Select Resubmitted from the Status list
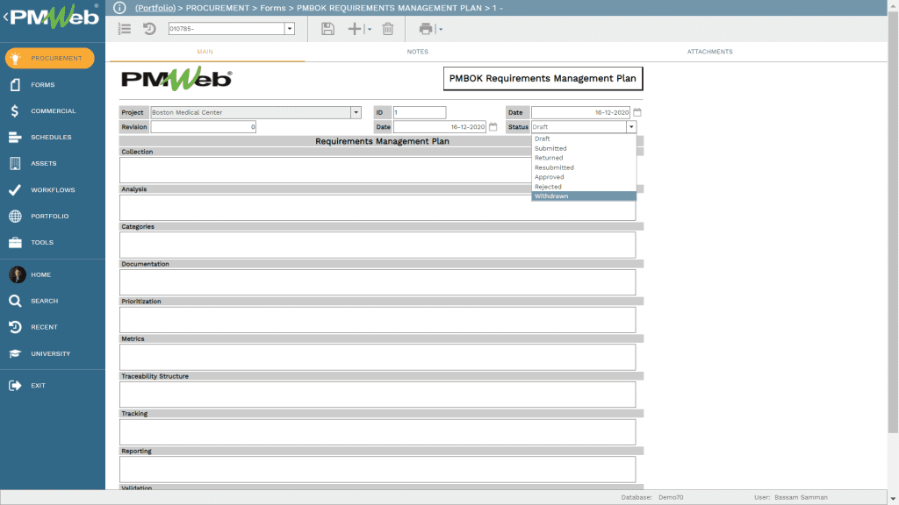899x505 pixels. (x=584, y=167)
